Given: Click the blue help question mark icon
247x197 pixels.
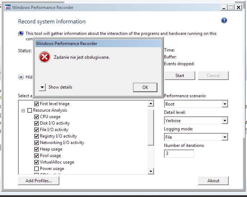Looking at the screenshot, I should [x=224, y=21].
